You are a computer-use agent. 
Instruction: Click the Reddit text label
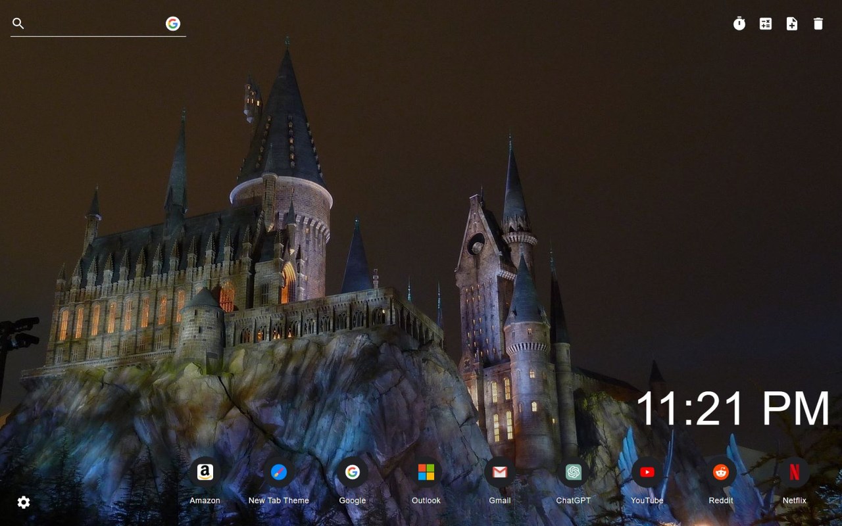point(721,500)
